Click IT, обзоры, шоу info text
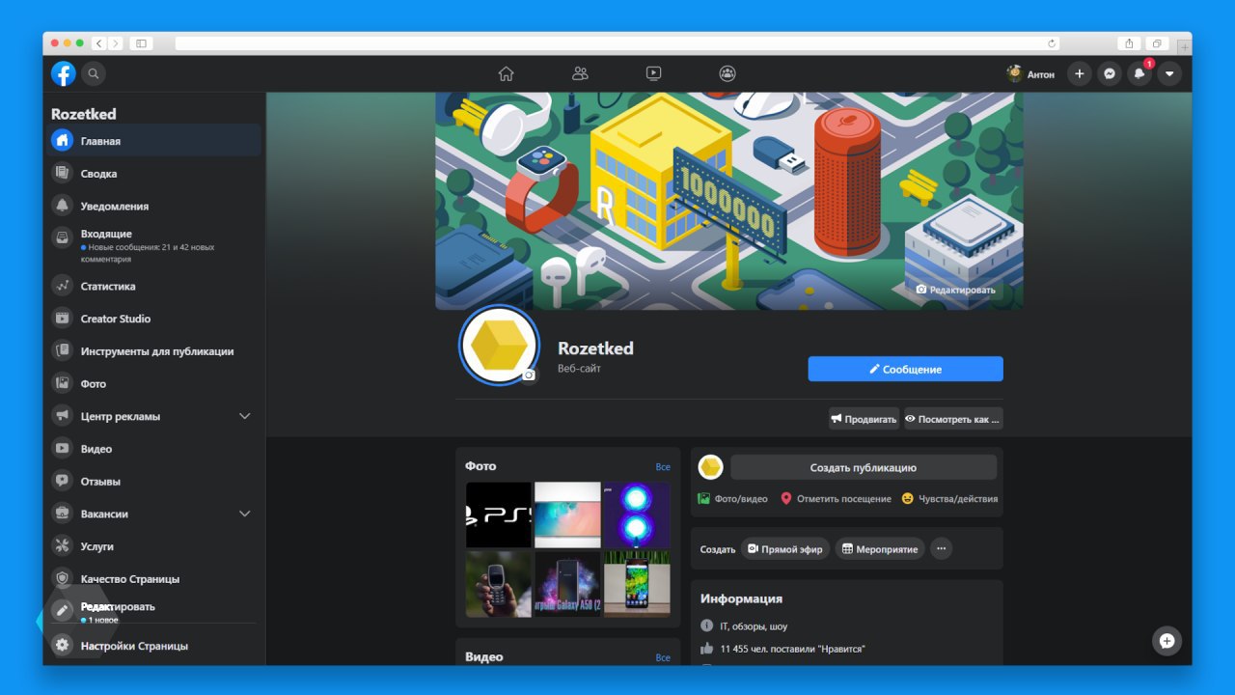 click(x=754, y=626)
